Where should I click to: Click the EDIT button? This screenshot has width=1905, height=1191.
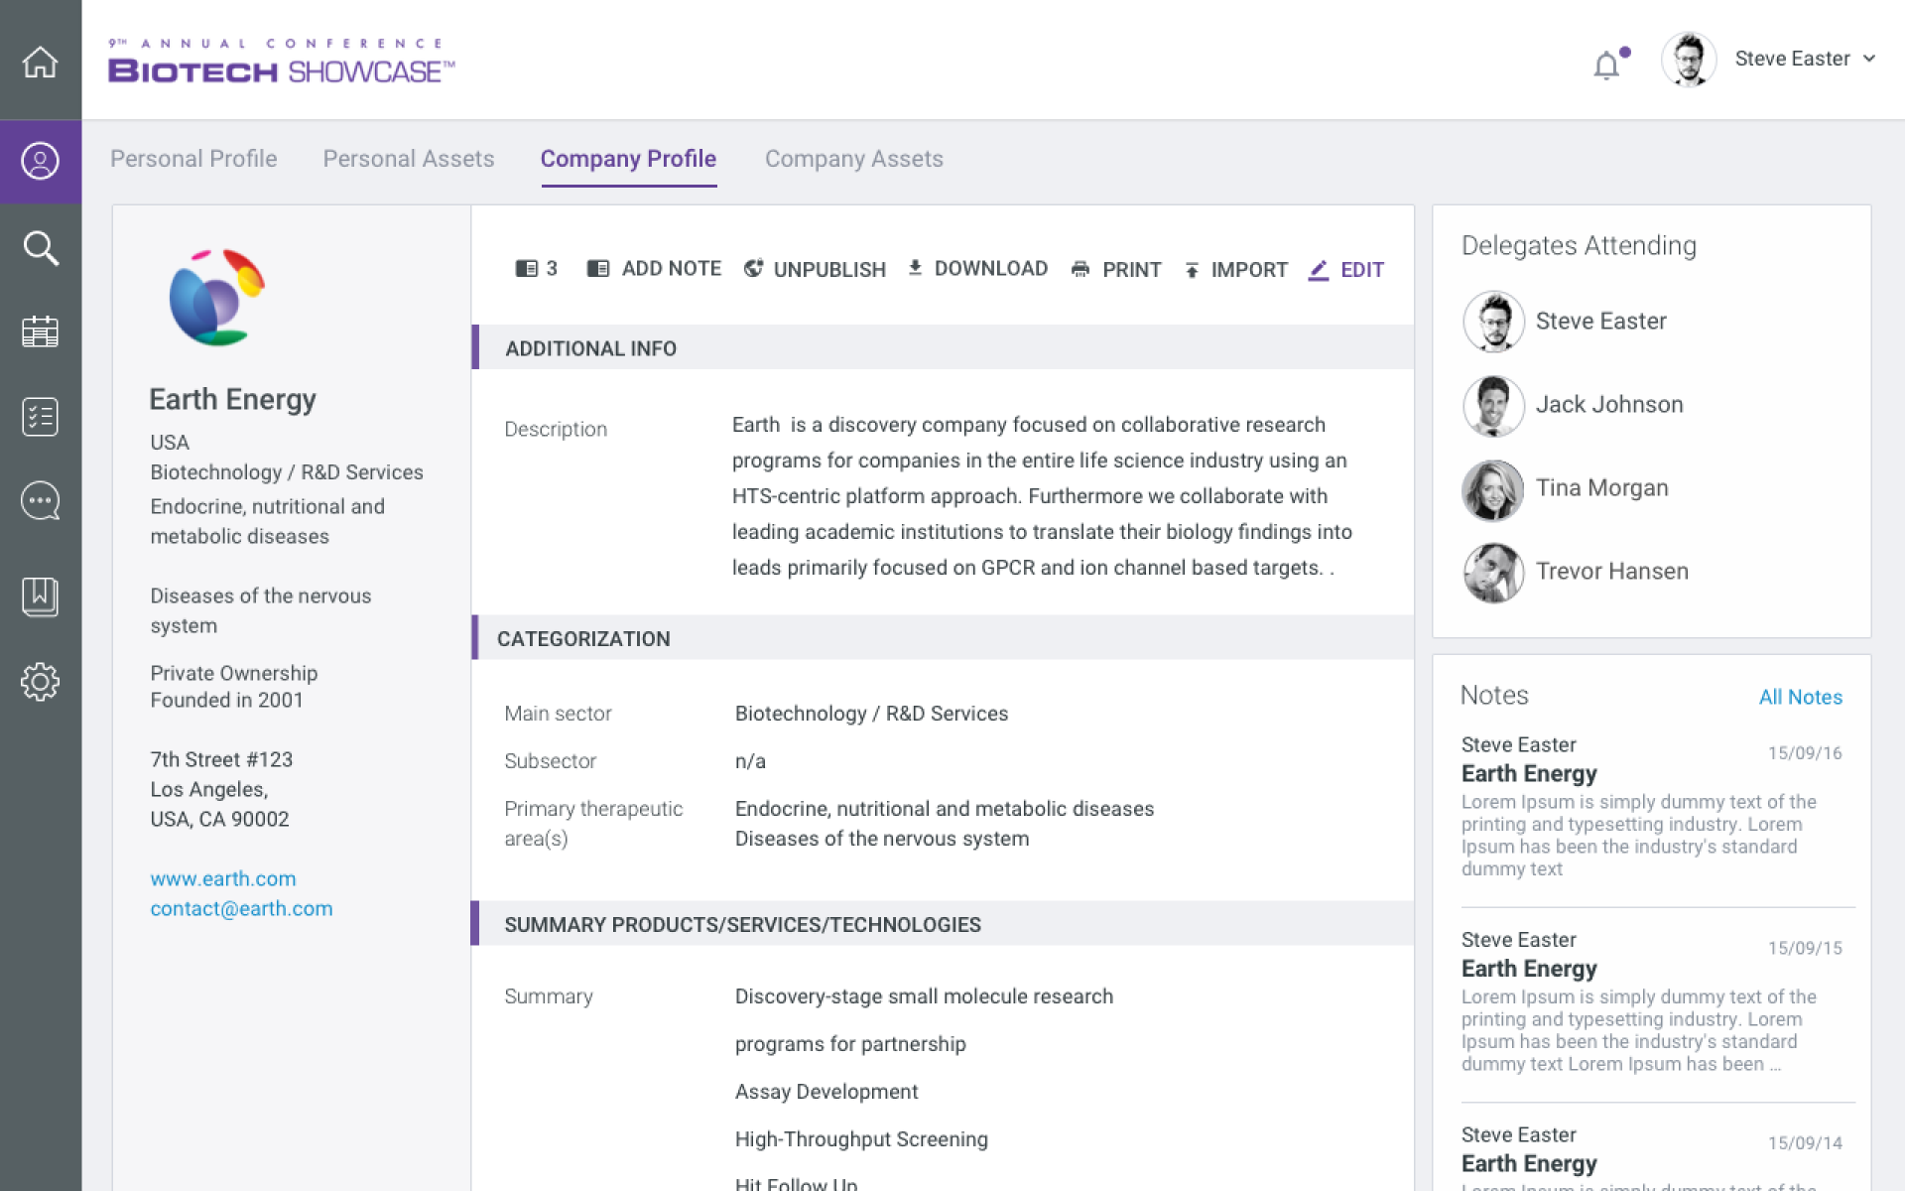pos(1346,270)
